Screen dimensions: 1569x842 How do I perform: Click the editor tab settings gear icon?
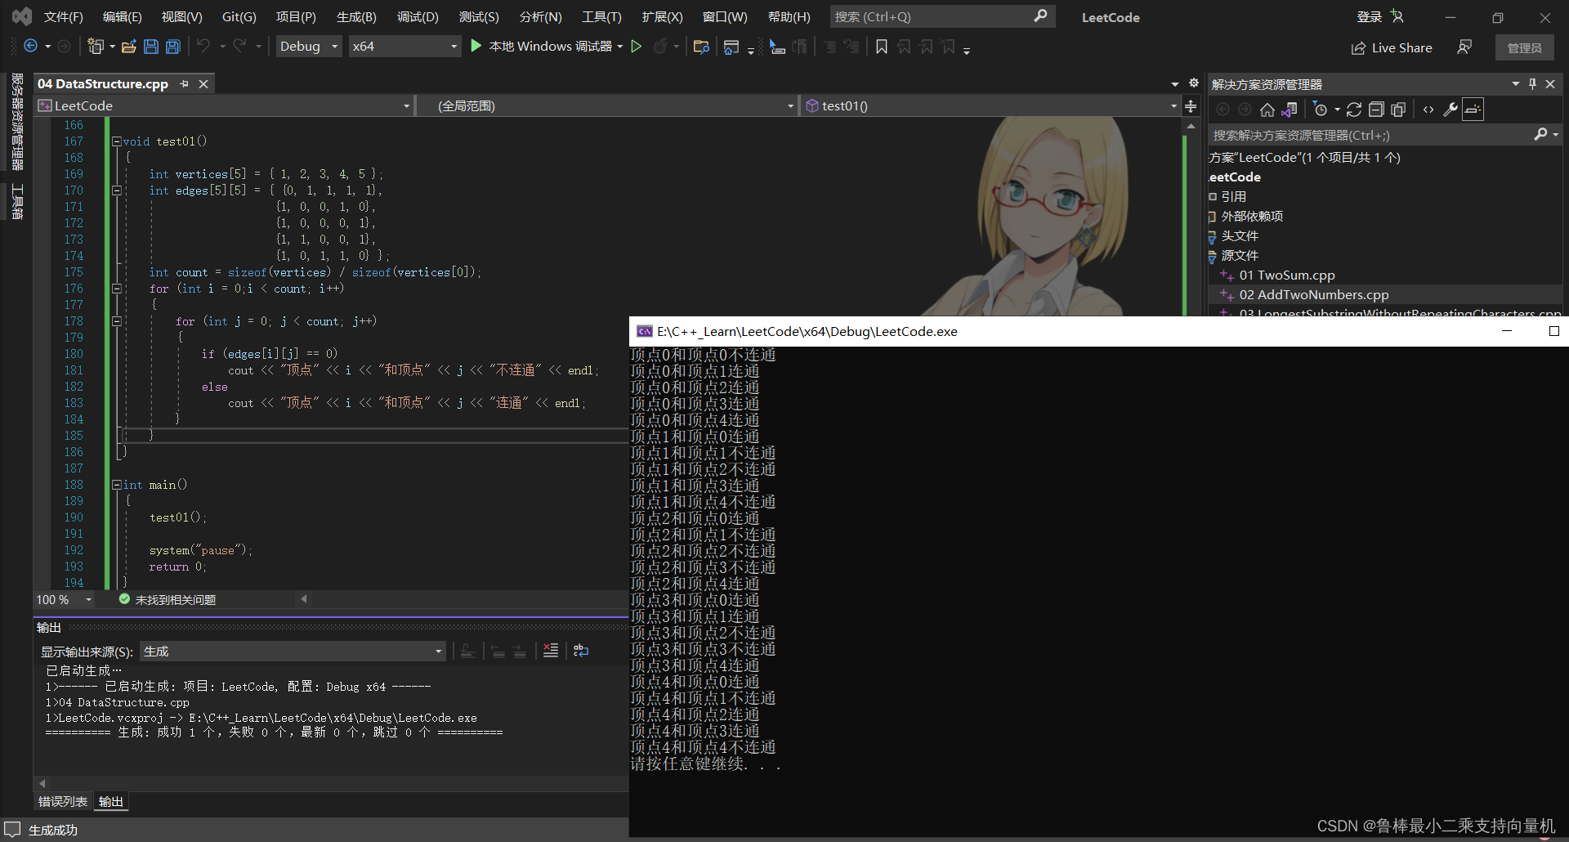tap(1193, 83)
